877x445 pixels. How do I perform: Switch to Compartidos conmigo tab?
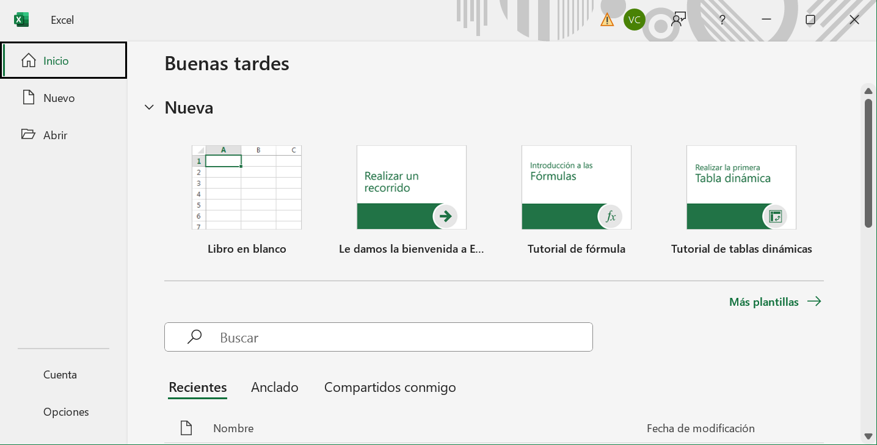[x=390, y=388]
